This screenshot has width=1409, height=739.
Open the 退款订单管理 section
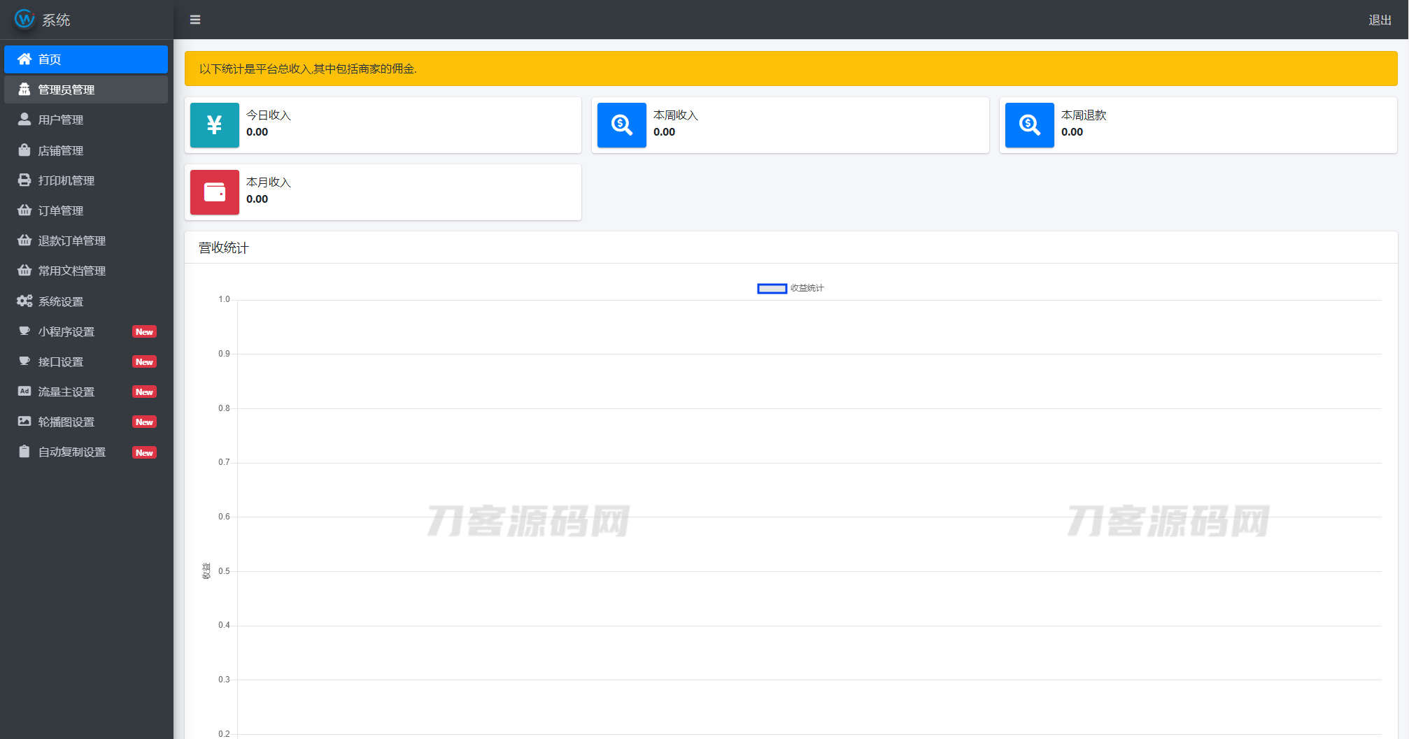click(72, 241)
